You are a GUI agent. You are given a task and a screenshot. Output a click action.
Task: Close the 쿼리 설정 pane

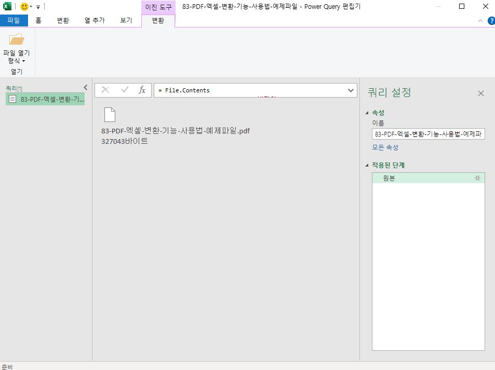(480, 93)
